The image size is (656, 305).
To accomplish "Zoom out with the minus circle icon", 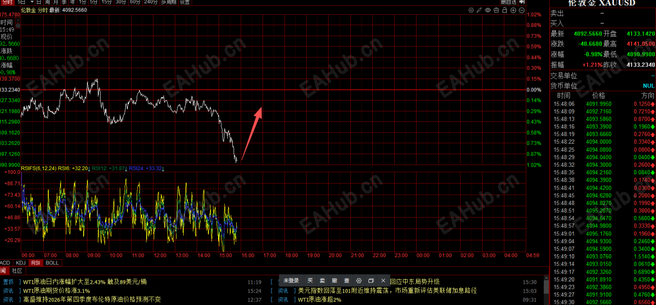I will point(522,10).
